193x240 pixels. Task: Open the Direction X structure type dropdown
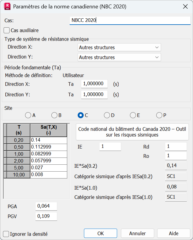click(x=119, y=47)
